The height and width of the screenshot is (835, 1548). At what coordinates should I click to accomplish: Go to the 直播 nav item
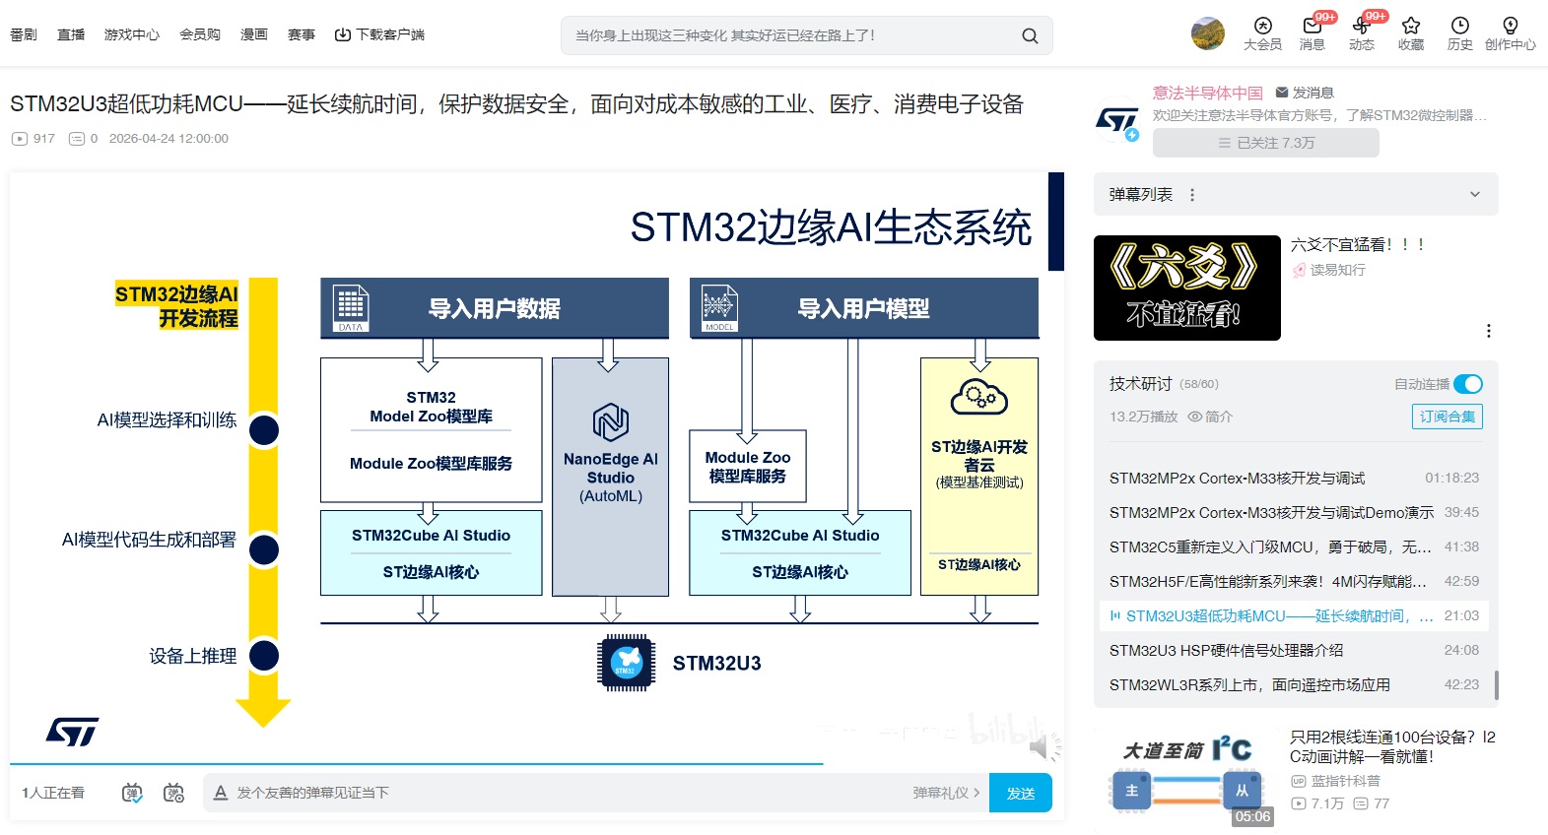(71, 34)
